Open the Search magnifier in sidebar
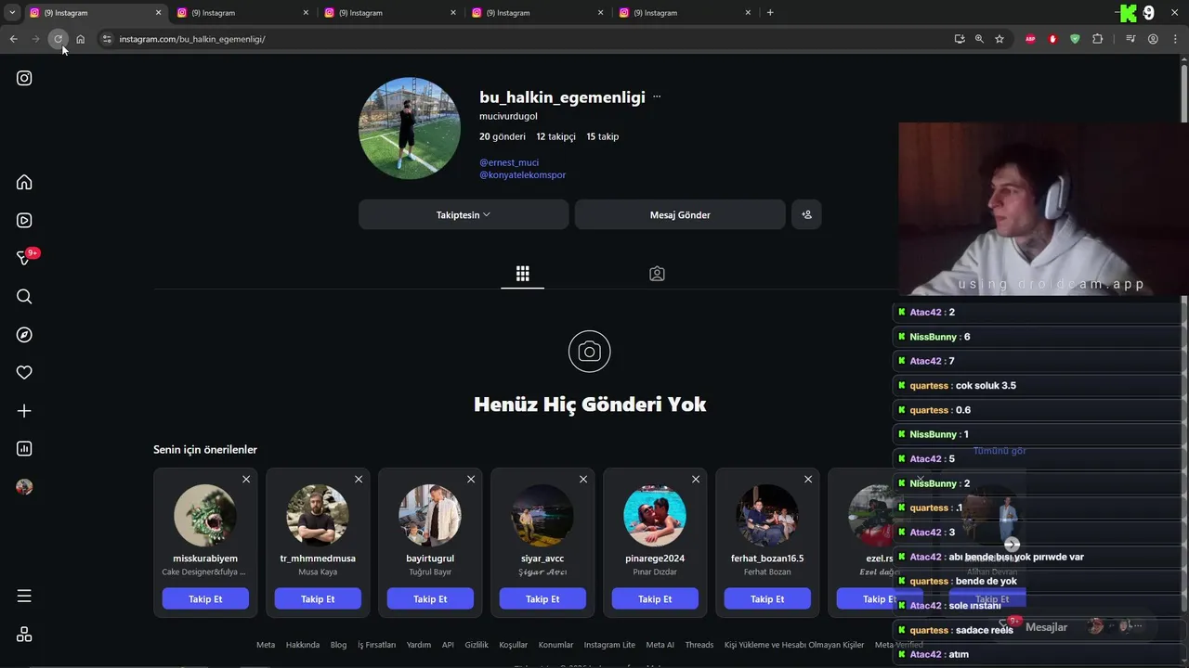 [x=24, y=296]
